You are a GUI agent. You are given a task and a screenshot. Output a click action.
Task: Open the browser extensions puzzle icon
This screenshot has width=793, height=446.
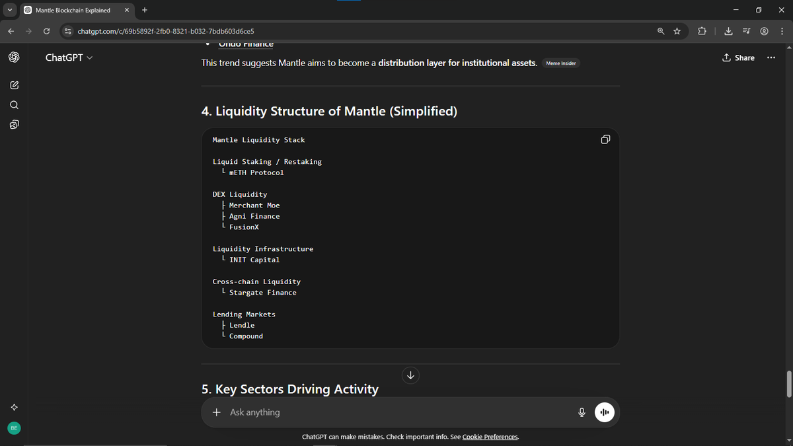tap(701, 31)
